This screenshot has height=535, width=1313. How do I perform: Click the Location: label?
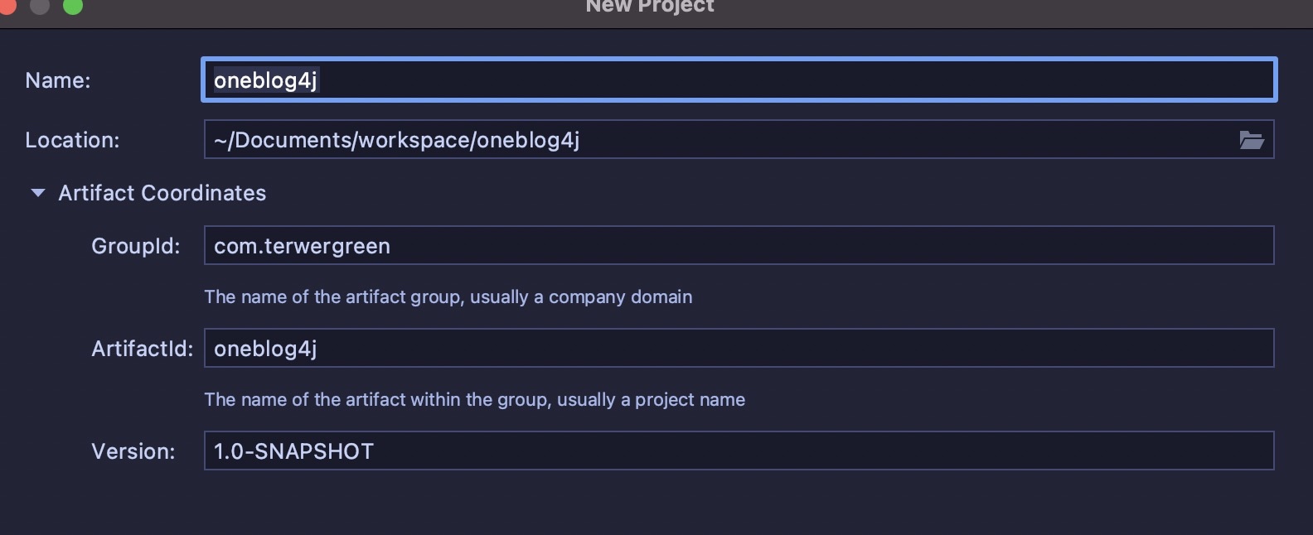click(72, 140)
